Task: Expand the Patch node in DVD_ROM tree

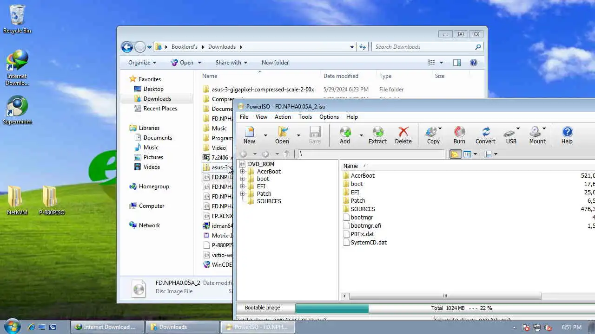Action: coord(242,194)
